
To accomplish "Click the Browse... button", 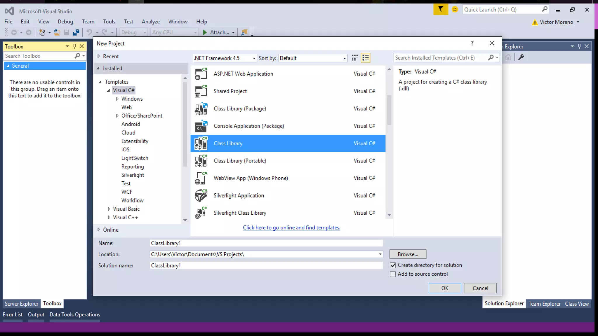I will [408, 254].
